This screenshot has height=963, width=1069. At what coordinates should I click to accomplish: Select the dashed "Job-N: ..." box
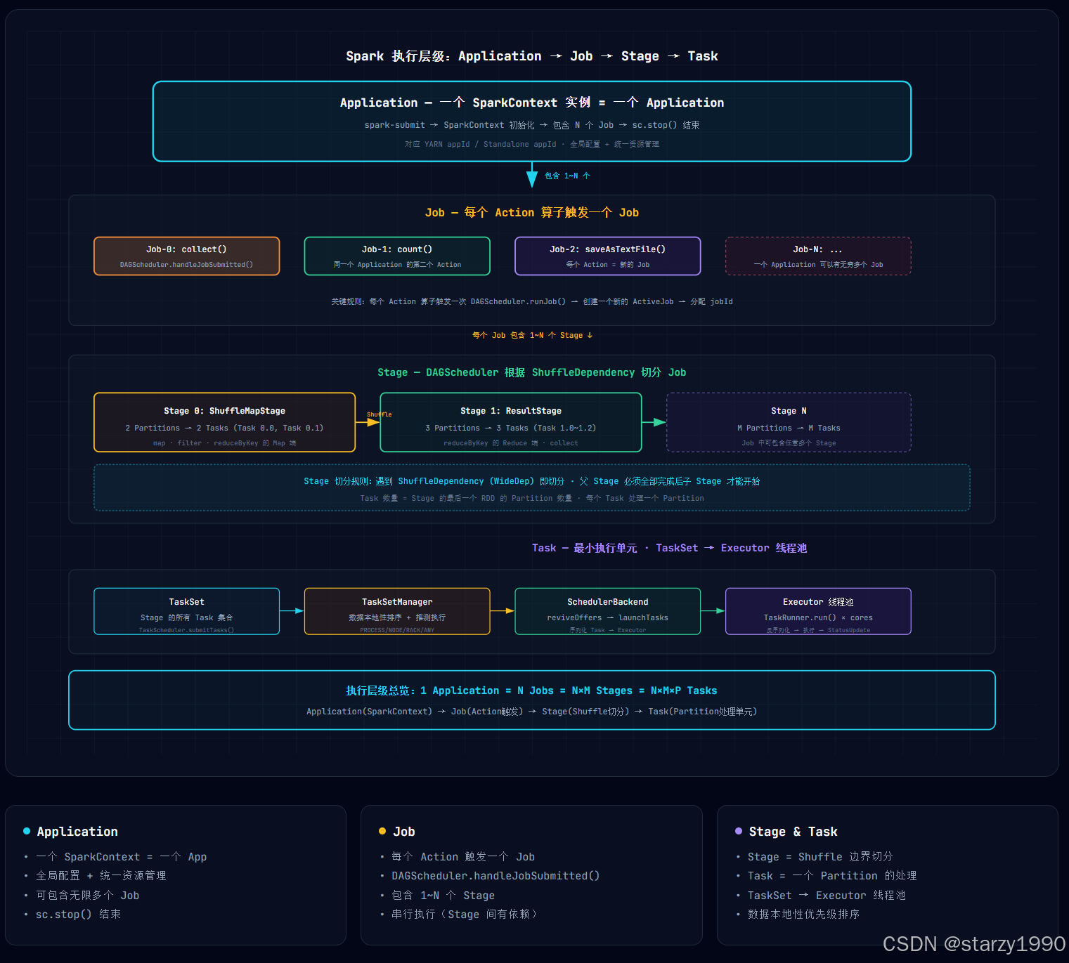pyautogui.click(x=818, y=256)
